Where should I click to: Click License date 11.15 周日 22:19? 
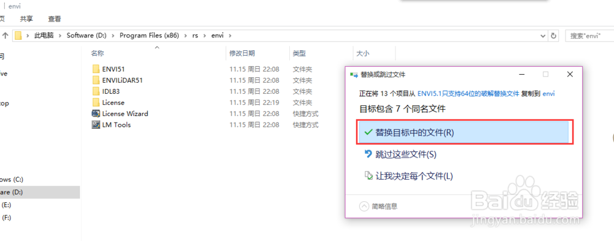pos(254,102)
